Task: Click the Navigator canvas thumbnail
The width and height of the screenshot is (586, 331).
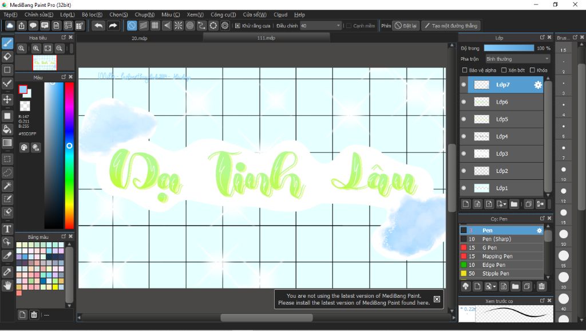Action: point(45,63)
